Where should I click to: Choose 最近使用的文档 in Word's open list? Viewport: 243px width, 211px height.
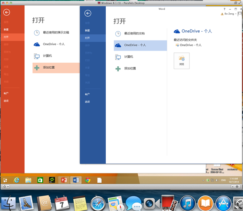point(140,34)
